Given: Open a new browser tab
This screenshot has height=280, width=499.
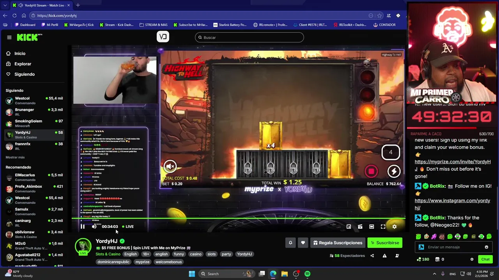Looking at the screenshot, I should [78, 5].
